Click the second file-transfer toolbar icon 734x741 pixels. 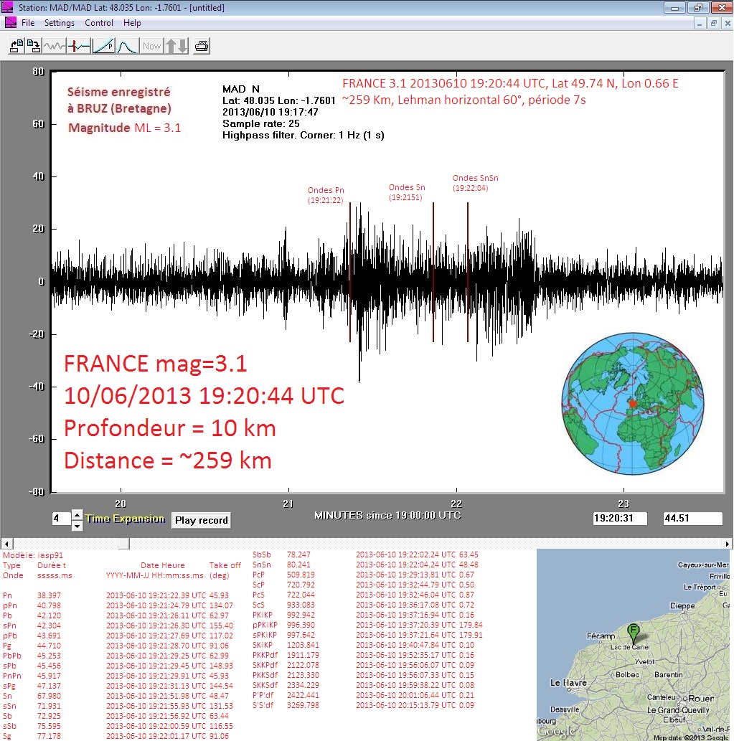[34, 46]
